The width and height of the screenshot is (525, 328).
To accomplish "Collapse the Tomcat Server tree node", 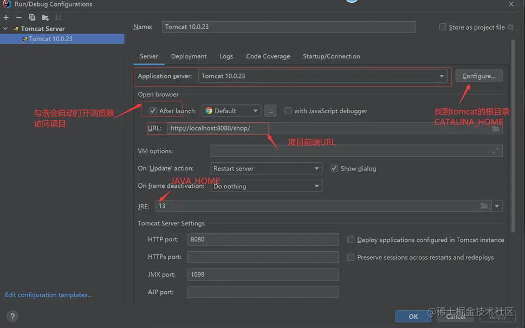I will (x=5, y=29).
